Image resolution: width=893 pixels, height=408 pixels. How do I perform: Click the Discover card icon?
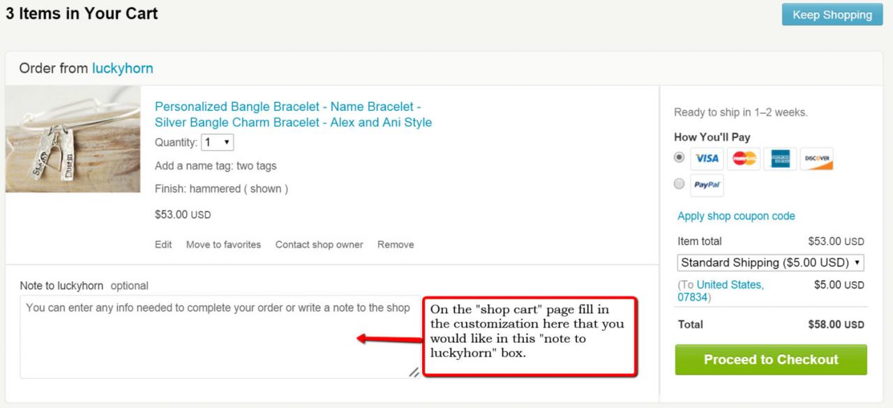[x=817, y=158]
